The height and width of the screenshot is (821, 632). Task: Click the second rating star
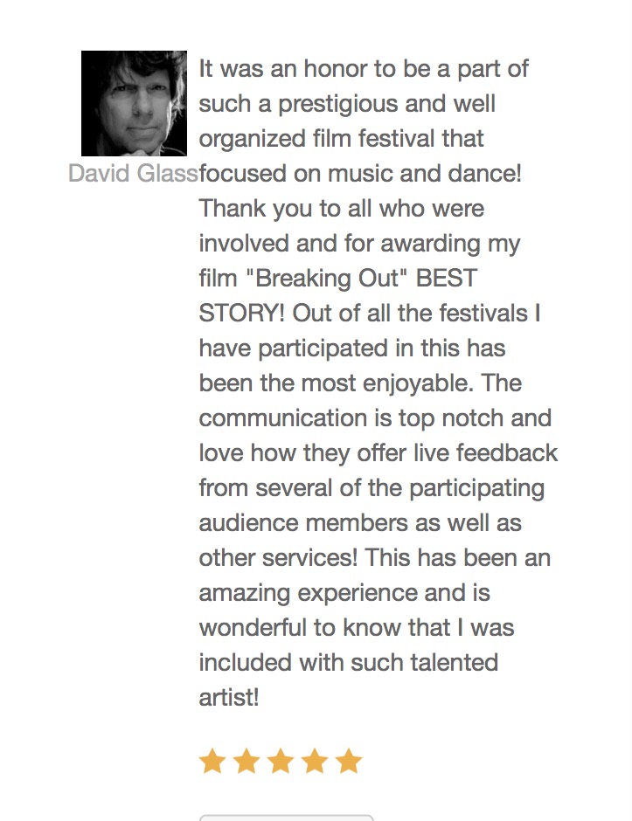[246, 761]
